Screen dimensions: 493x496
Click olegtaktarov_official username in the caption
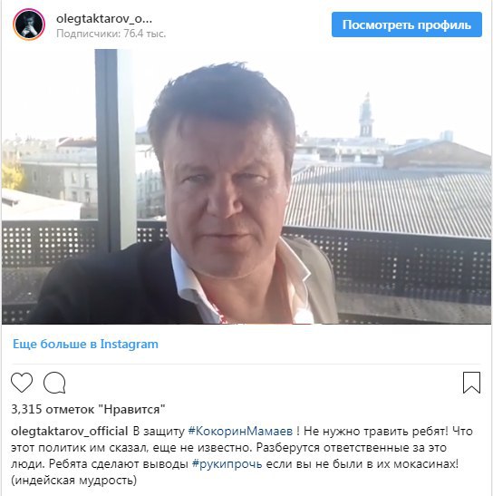[x=69, y=431]
